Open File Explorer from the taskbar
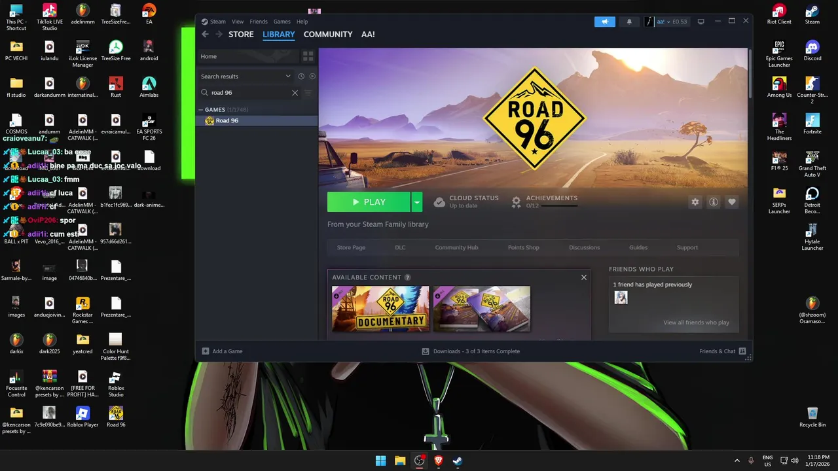 400,461
